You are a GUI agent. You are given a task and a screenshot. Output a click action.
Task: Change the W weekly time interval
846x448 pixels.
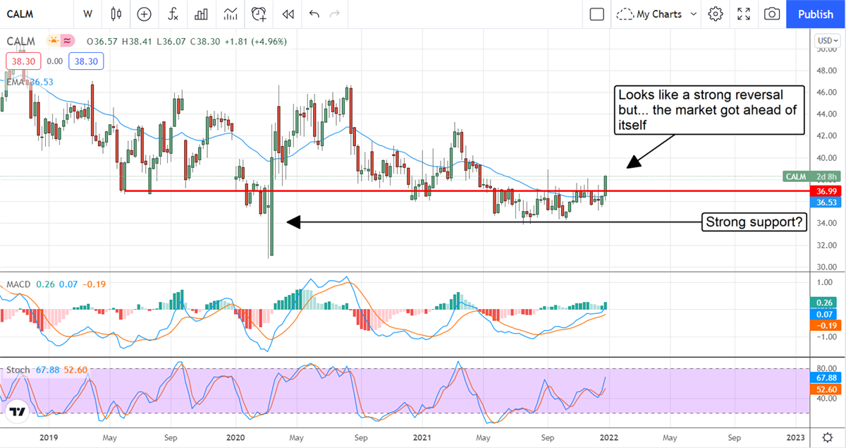click(87, 13)
